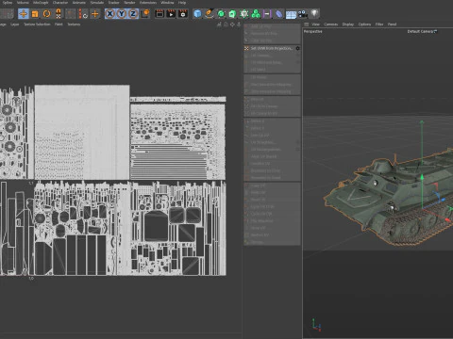
Task: Open Set UVW from Projection settings gear
Action: click(x=297, y=48)
